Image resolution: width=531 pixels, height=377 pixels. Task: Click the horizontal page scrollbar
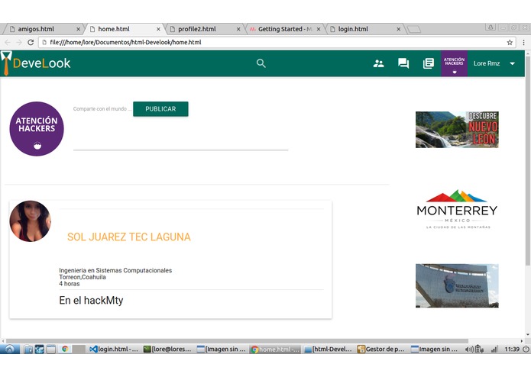tap(237, 341)
